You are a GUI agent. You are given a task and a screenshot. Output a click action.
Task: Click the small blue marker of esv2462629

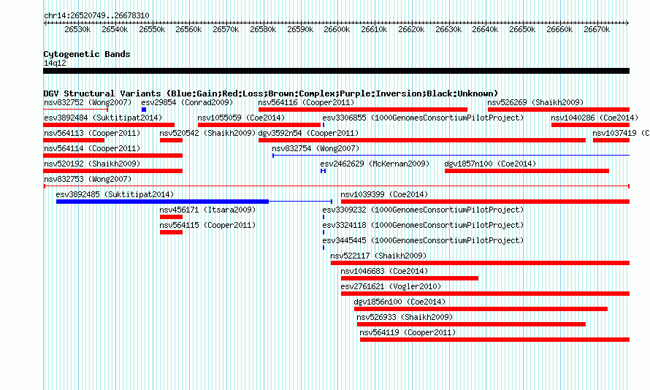click(x=323, y=171)
